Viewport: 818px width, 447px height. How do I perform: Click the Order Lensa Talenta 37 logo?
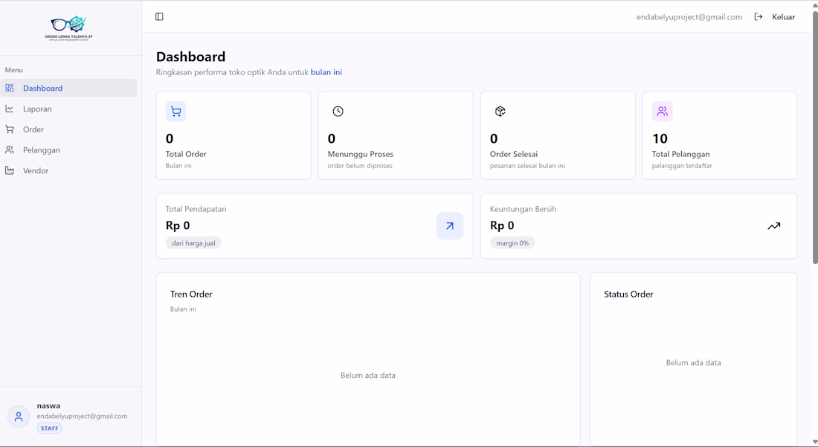69,28
